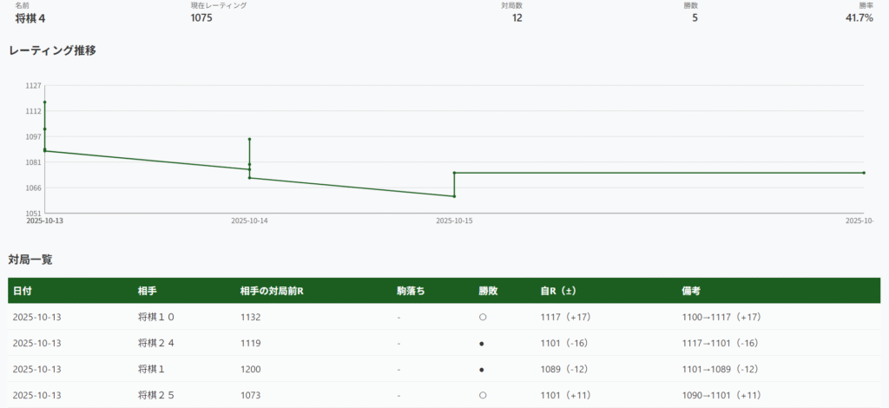Viewport: 889px width, 408px height.
Task: Sort by the 勝敗 column header
Action: (x=488, y=291)
